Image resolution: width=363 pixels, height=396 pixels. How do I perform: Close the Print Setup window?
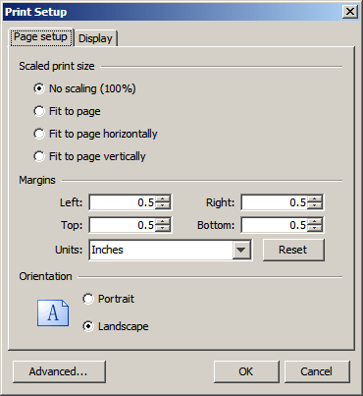pyautogui.click(x=349, y=12)
